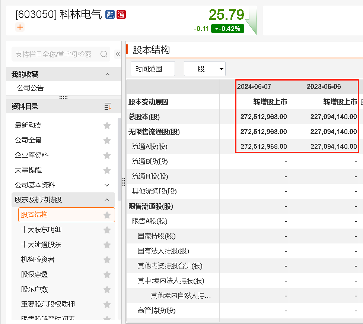Click the sidebar vertical scrollbar

click(120, 160)
